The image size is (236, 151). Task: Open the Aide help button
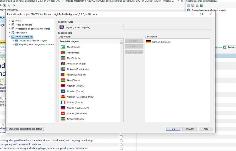[x=206, y=129]
